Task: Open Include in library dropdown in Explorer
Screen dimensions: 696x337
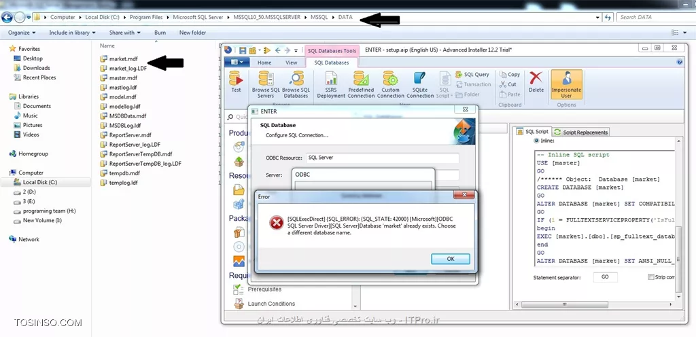Action: coord(72,33)
